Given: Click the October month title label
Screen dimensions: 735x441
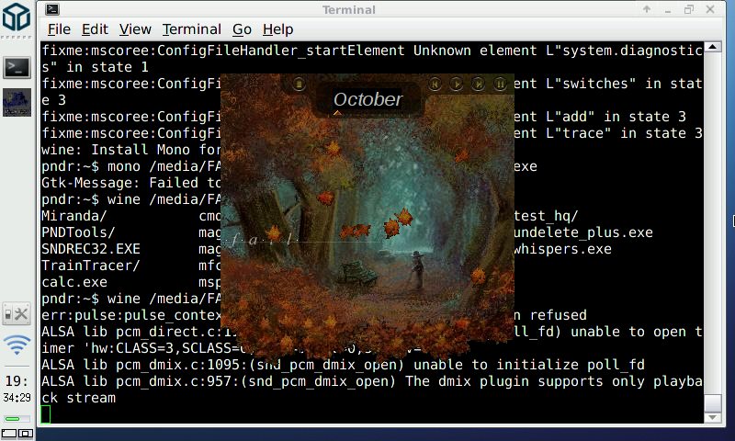Looking at the screenshot, I should tap(367, 99).
